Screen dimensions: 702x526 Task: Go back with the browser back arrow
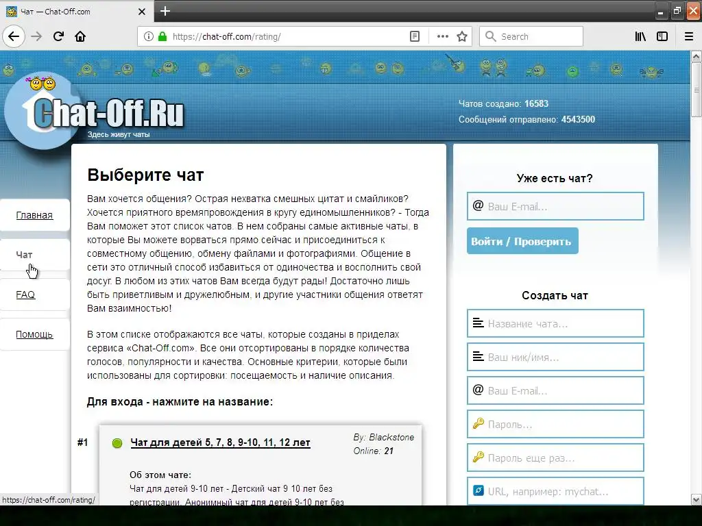[x=14, y=36]
